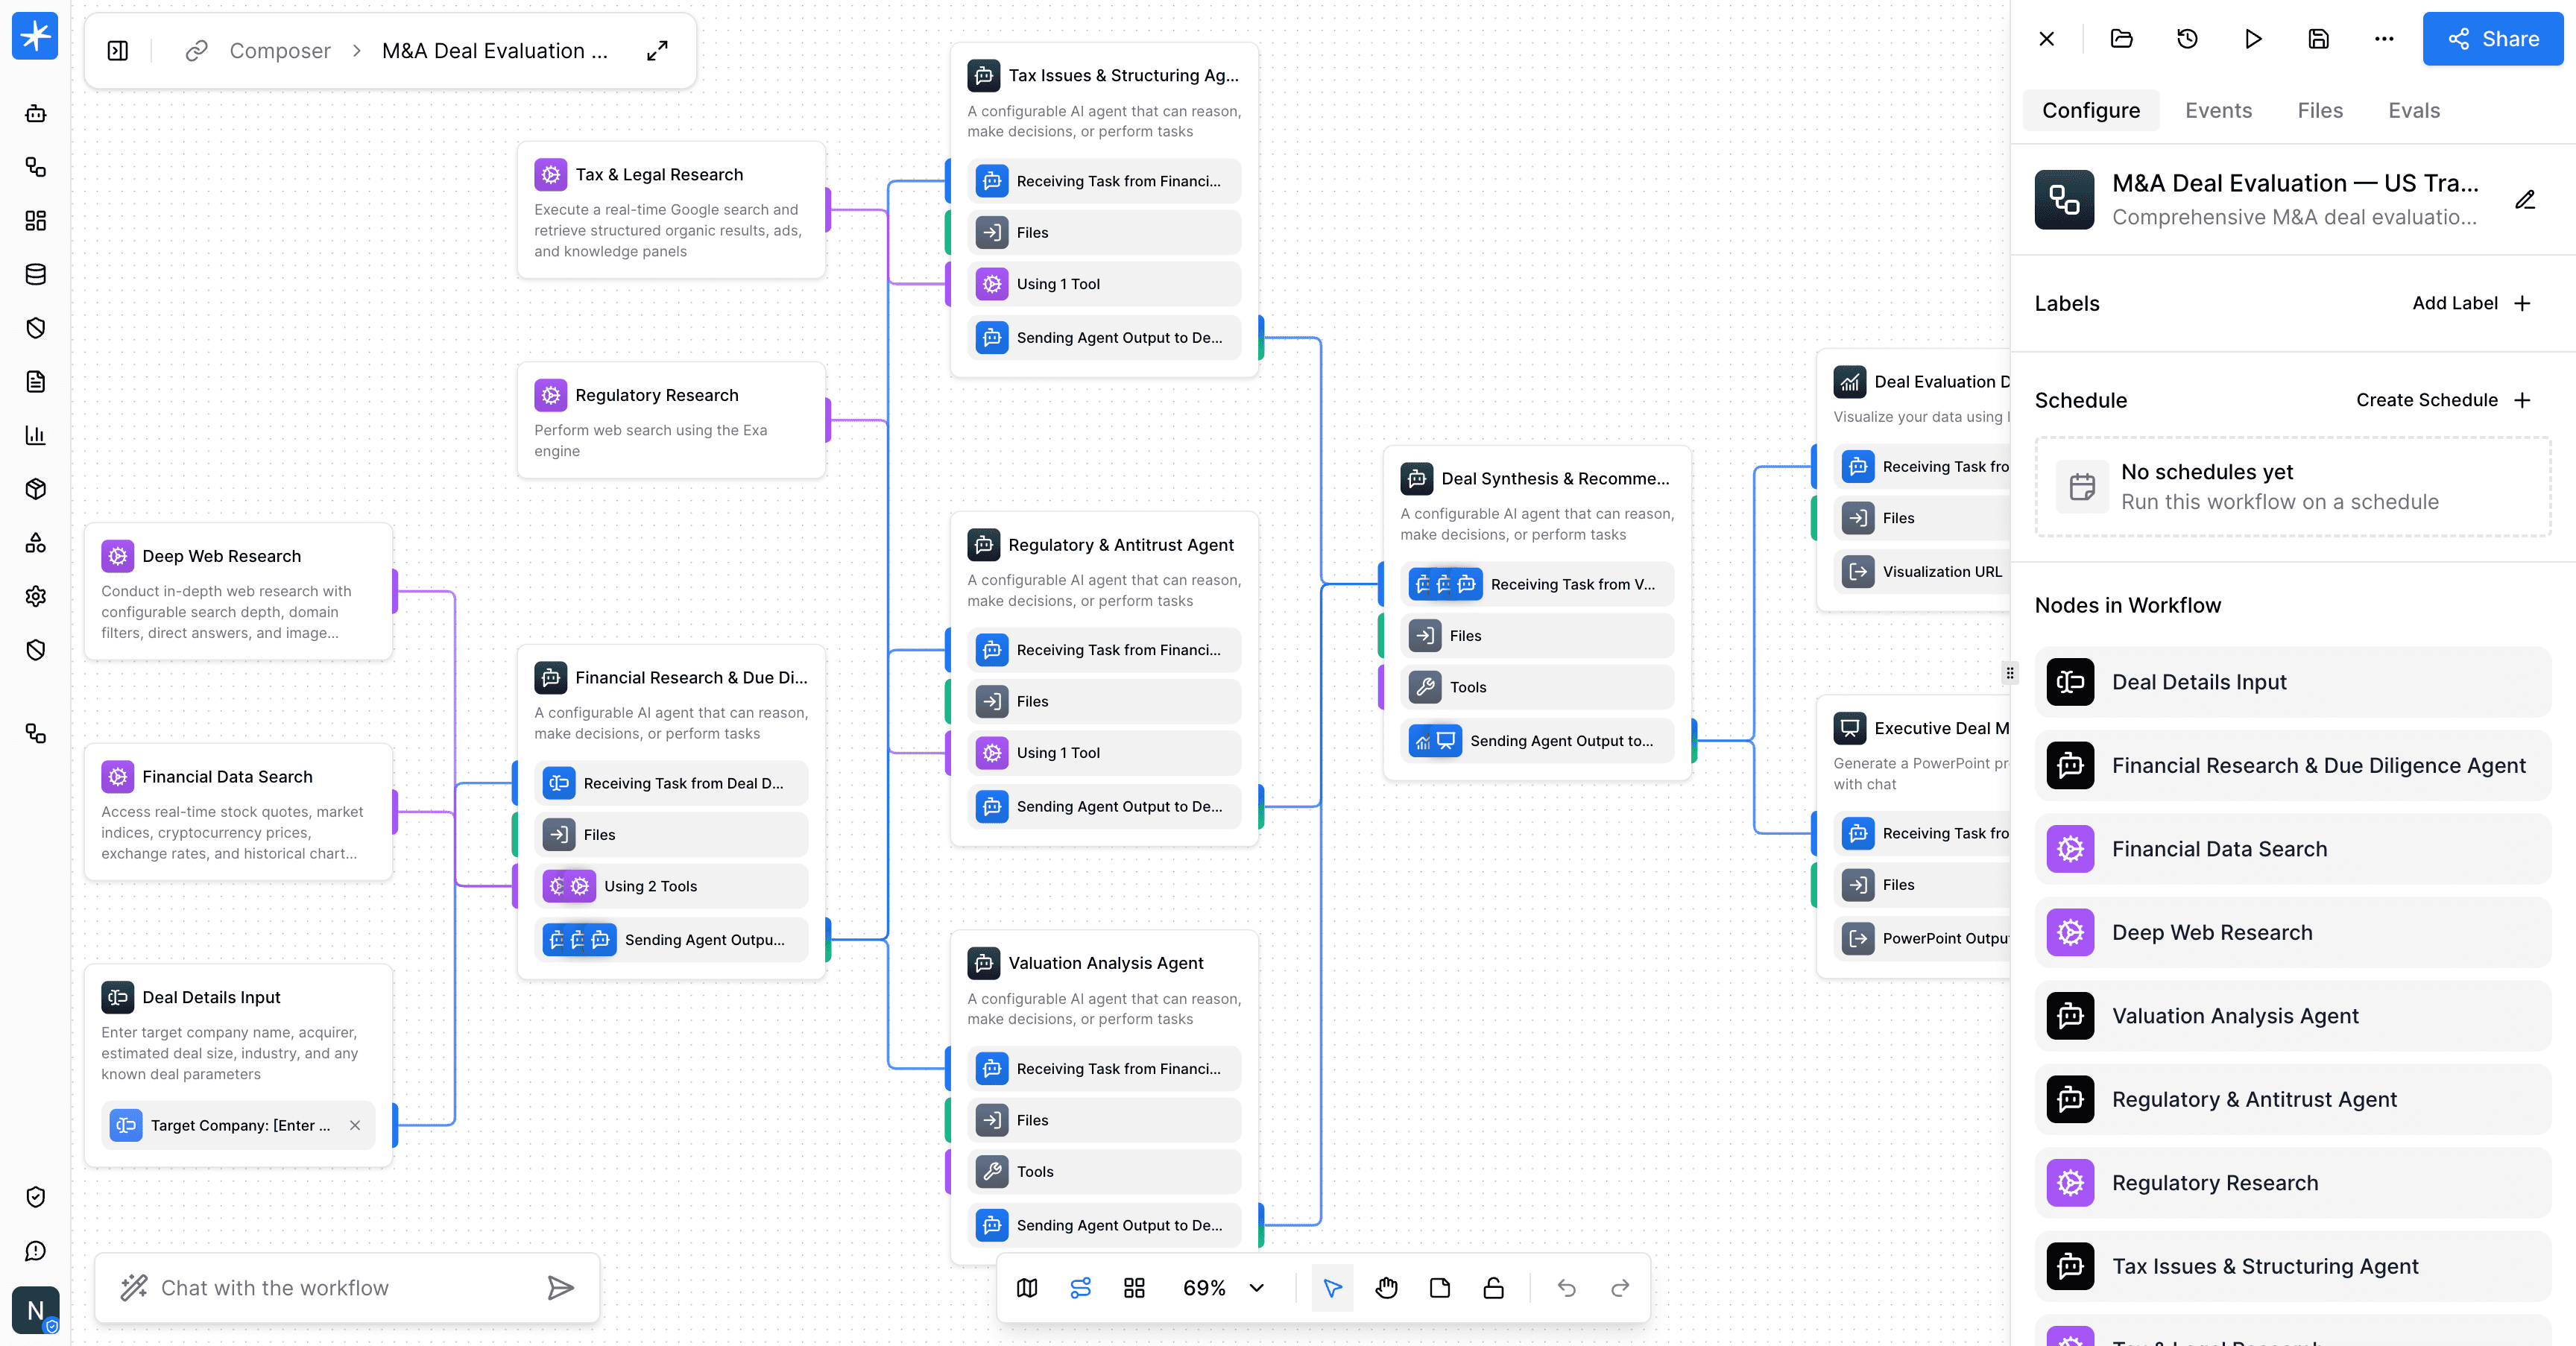The image size is (2576, 1346).
Task: Click the user avatar N
Action: pos(35,1310)
